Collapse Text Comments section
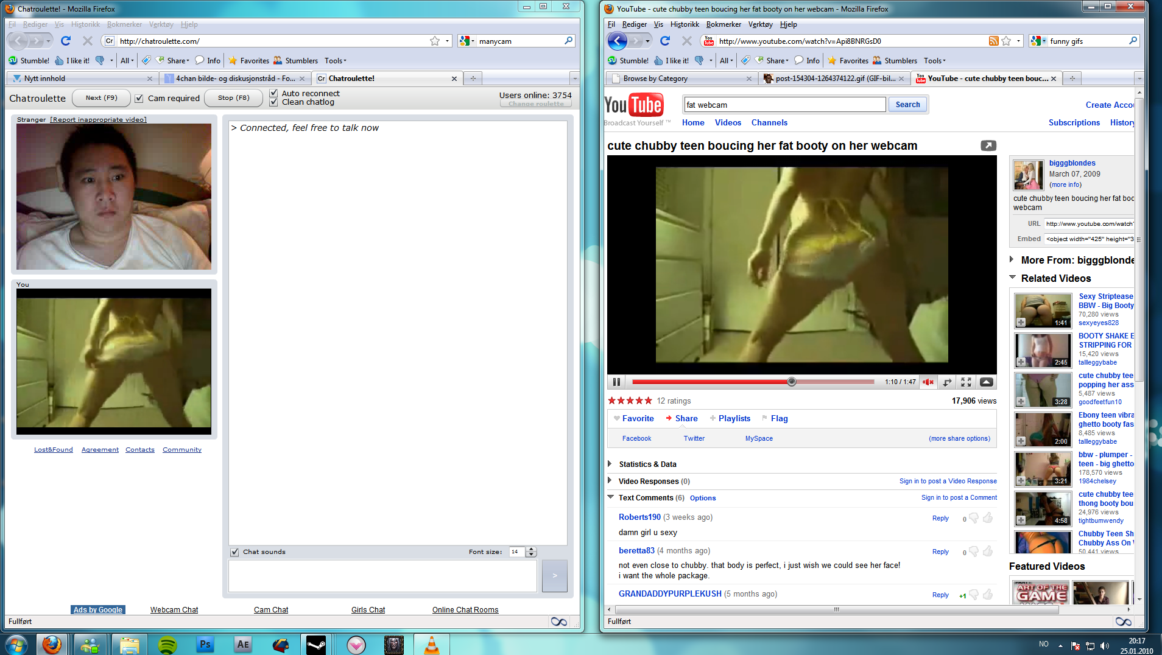This screenshot has height=655, width=1162. pos(610,497)
